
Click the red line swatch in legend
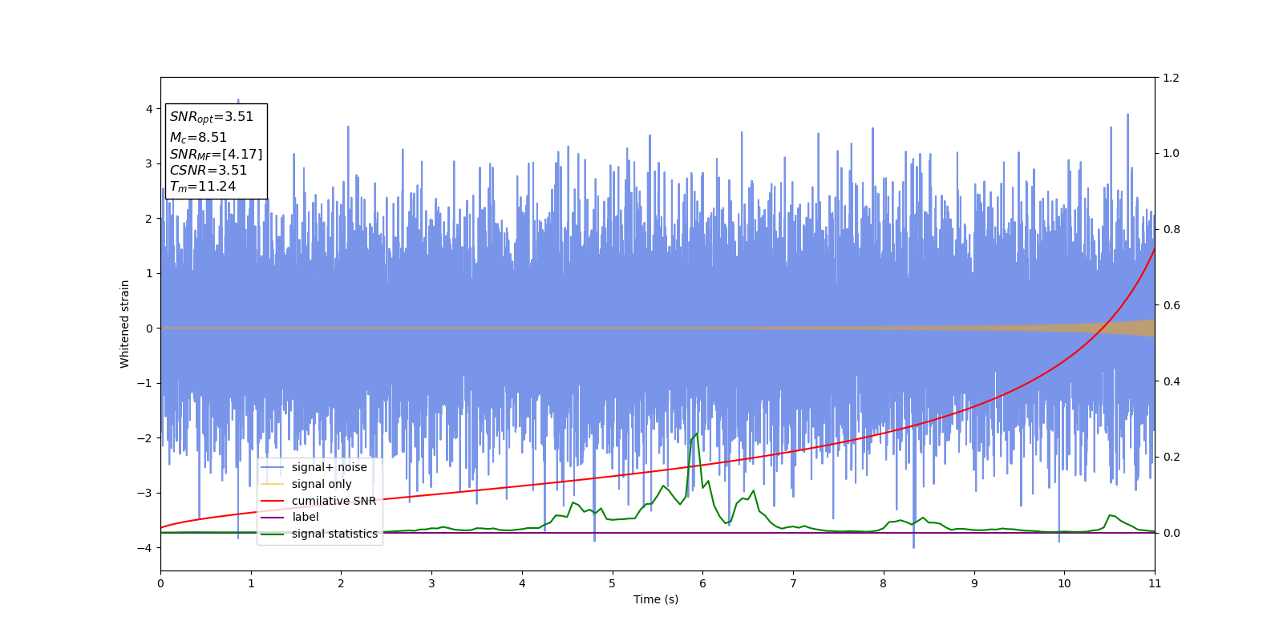273,501
